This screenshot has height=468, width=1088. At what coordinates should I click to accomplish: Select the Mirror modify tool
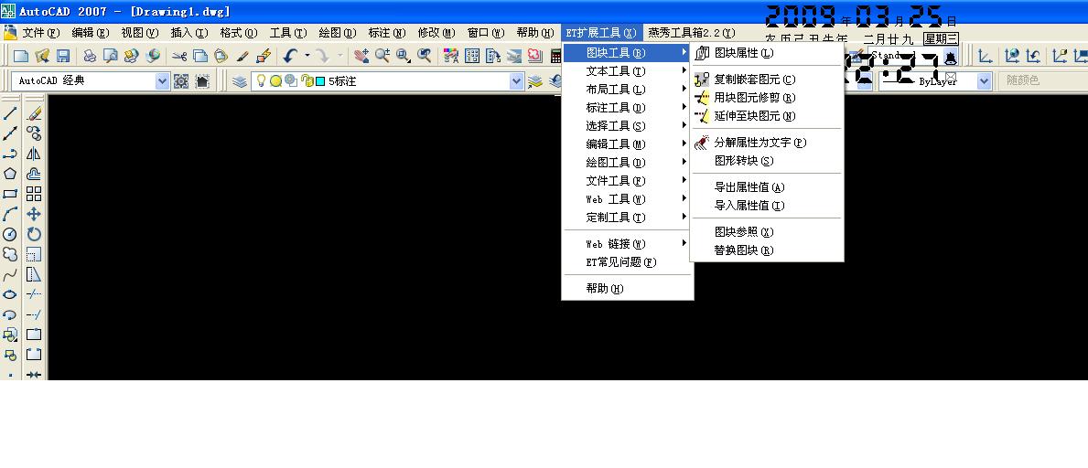[x=33, y=154]
